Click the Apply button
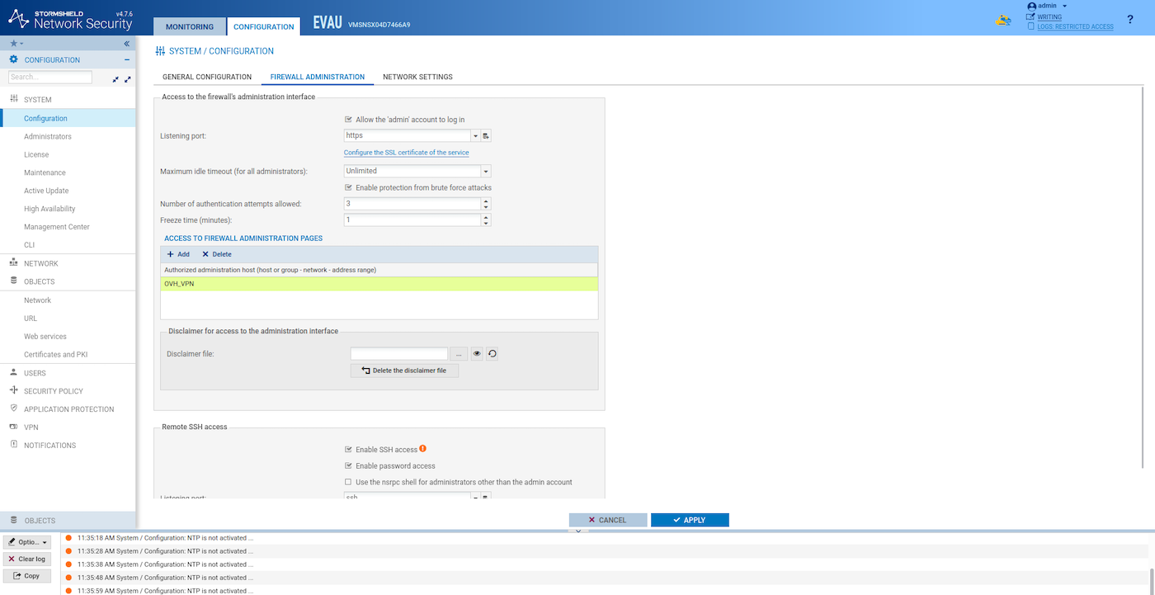This screenshot has height=595, width=1155. coord(690,520)
